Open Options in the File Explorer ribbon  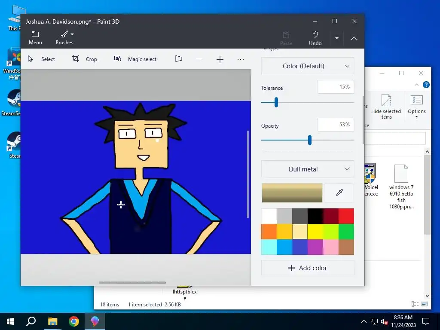(417, 107)
